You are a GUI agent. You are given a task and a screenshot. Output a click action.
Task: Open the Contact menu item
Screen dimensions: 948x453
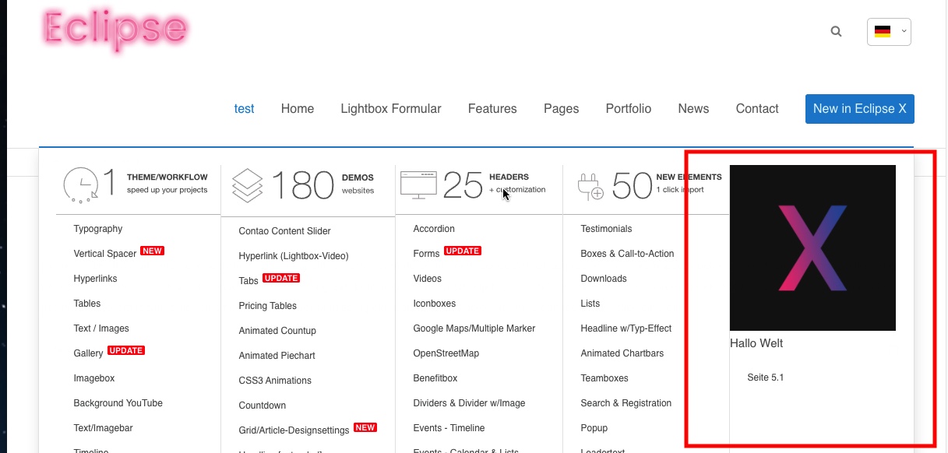[757, 109]
